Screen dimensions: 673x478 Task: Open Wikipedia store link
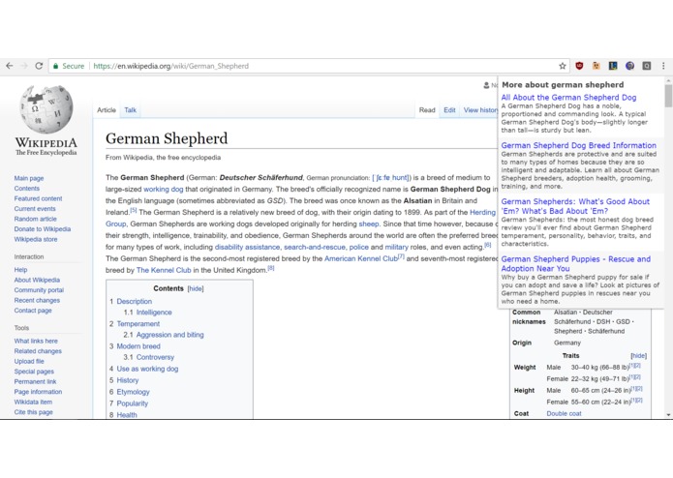[x=36, y=240]
